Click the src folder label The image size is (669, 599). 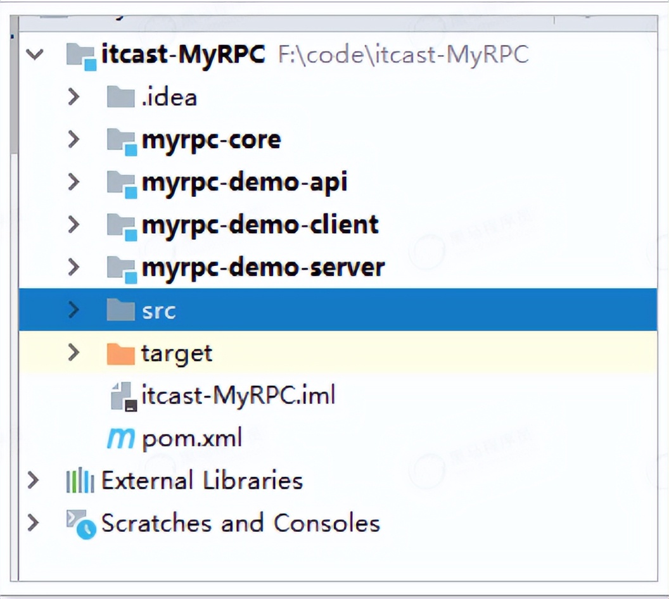click(159, 312)
